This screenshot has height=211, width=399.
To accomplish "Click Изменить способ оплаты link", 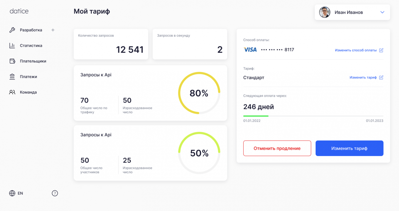I will [356, 50].
